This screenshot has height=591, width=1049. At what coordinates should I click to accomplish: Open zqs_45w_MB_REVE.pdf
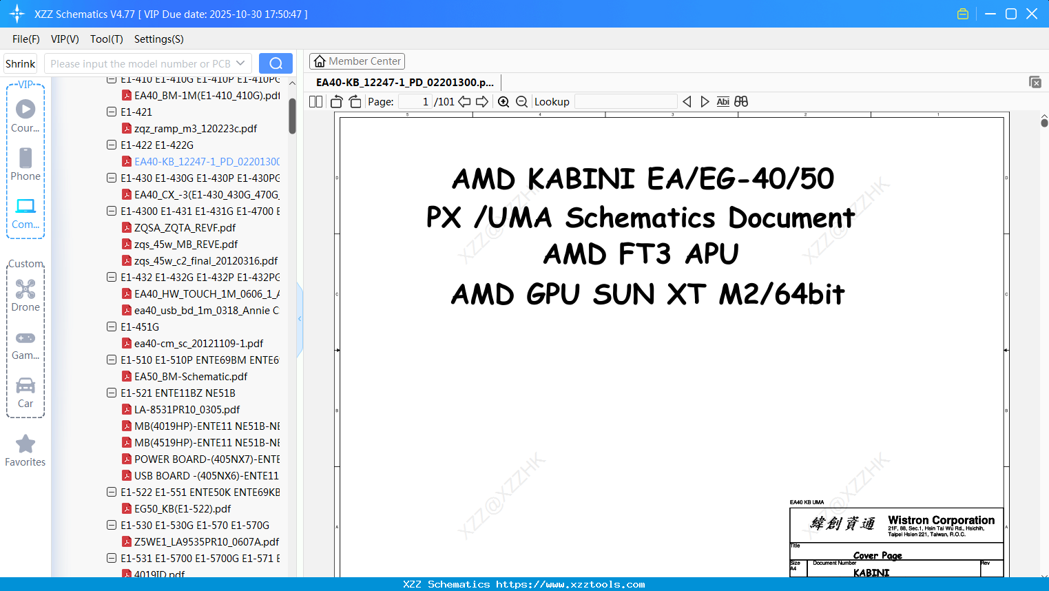pos(186,244)
